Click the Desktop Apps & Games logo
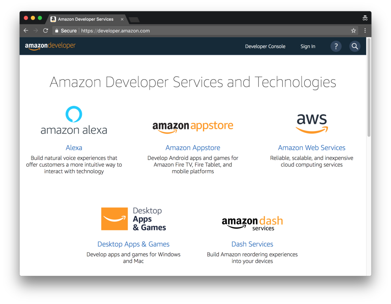The image size is (391, 304). [x=133, y=219]
